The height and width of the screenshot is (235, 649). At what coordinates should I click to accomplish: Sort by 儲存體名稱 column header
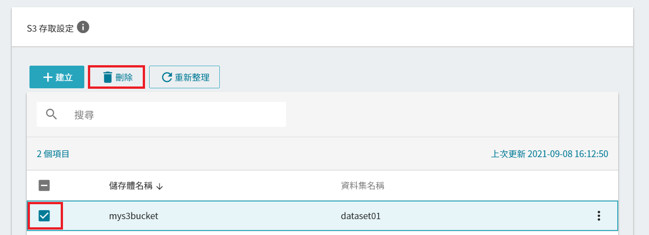[x=131, y=186]
